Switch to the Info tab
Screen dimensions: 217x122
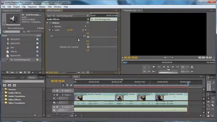[22, 78]
